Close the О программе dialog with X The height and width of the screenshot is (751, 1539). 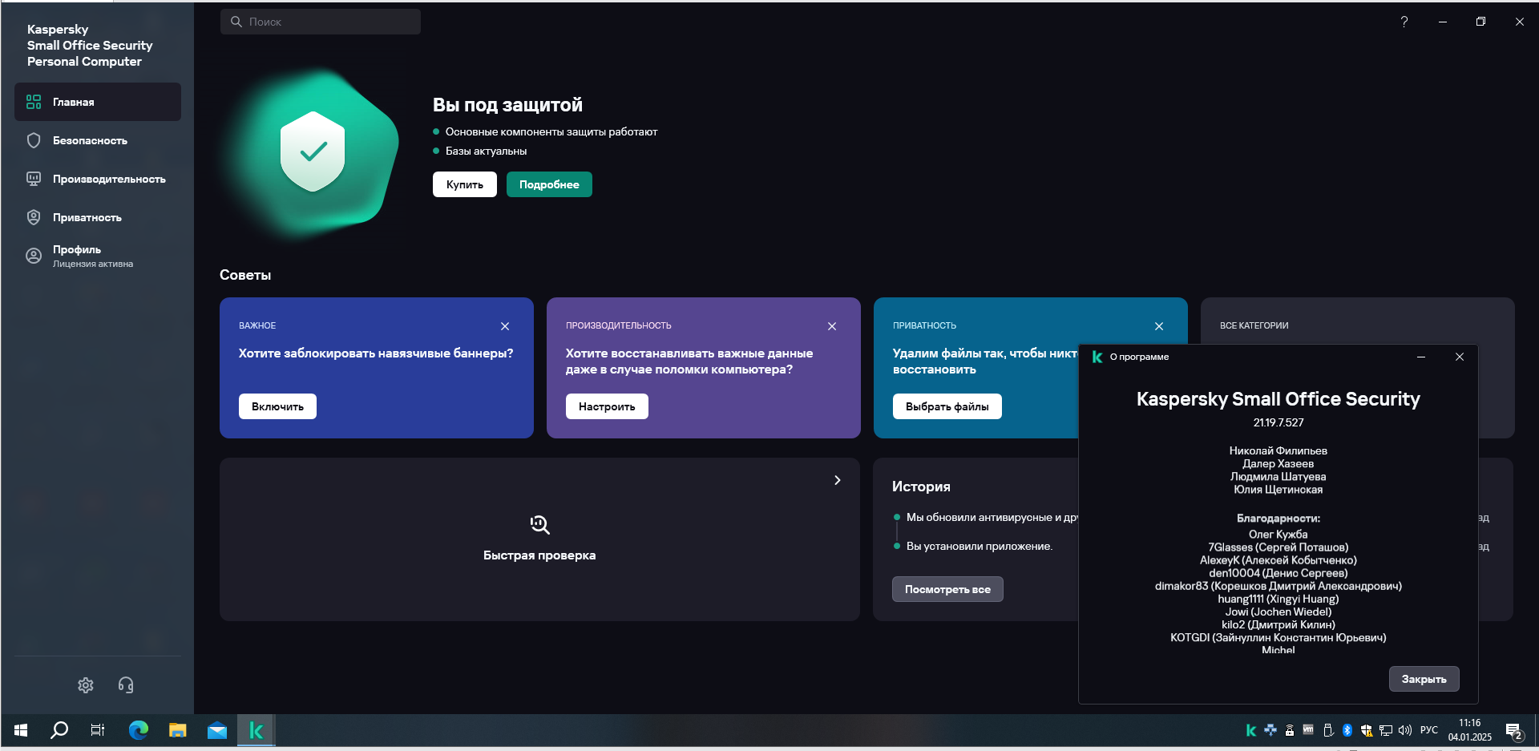pyautogui.click(x=1460, y=357)
